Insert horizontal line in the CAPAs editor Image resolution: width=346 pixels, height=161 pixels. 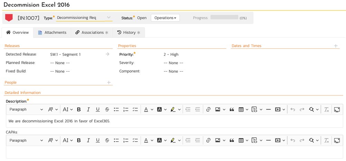pos(268,140)
